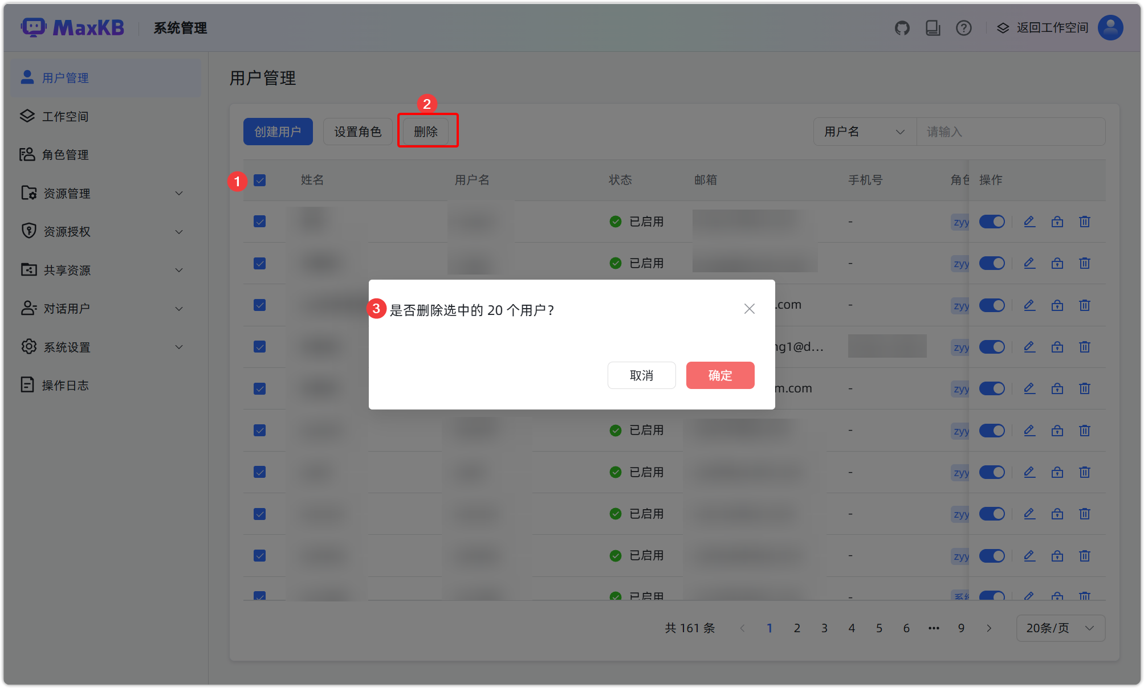This screenshot has height=688, width=1144.
Task: Select 系统管理 in the top menu bar
Action: (179, 27)
